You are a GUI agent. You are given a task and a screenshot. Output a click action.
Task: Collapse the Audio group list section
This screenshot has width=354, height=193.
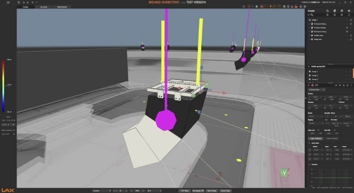pos(308,66)
